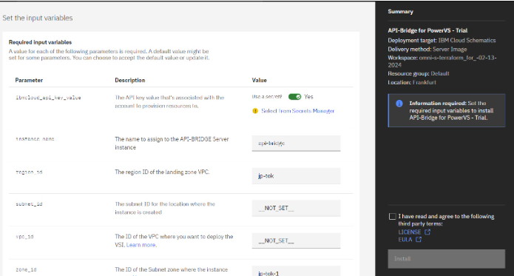This screenshot has width=514, height=276.
Task: Click the subnet ID description text
Action: pyautogui.click(x=165, y=208)
